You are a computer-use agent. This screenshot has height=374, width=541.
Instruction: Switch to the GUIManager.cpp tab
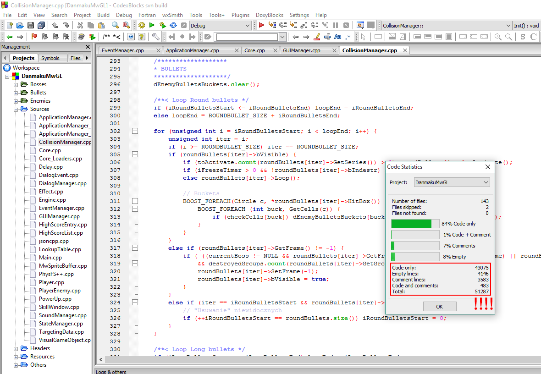pos(302,50)
